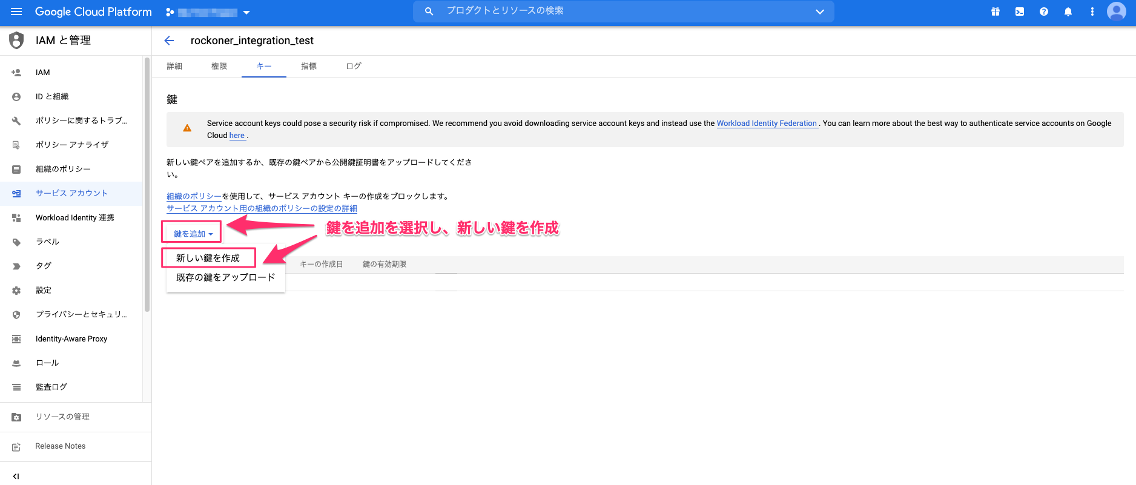The image size is (1136, 485).
Task: Click the Policy Analyzer document icon
Action: point(16,145)
